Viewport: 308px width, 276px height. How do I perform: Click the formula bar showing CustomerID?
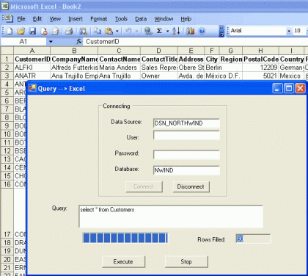pyautogui.click(x=196, y=42)
